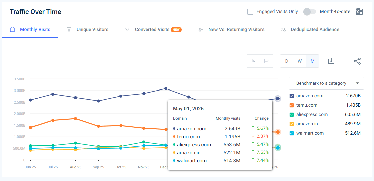Click the Traffic Over Time heading
The height and width of the screenshot is (181, 374).
(x=35, y=12)
